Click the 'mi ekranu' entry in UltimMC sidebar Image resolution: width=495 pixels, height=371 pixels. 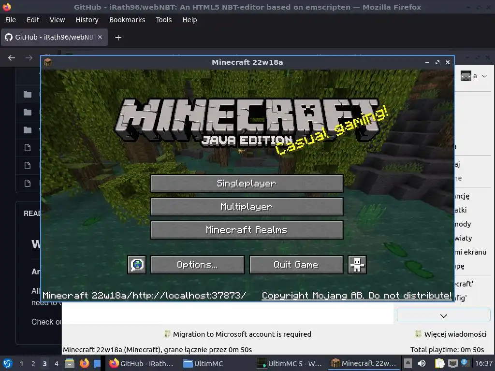[x=470, y=252]
